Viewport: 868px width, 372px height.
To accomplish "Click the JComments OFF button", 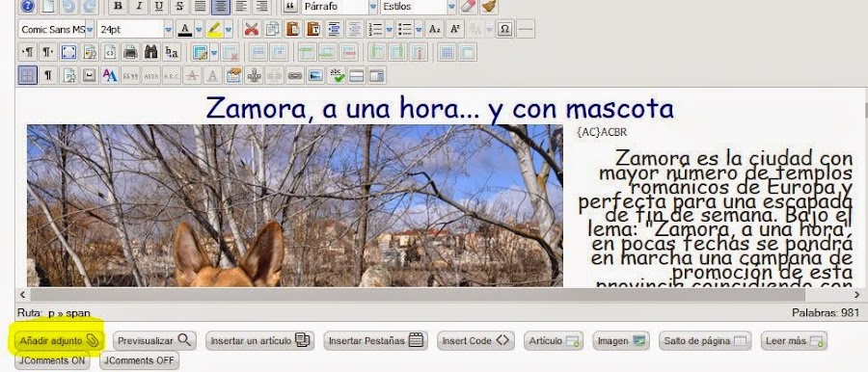I will (x=139, y=360).
